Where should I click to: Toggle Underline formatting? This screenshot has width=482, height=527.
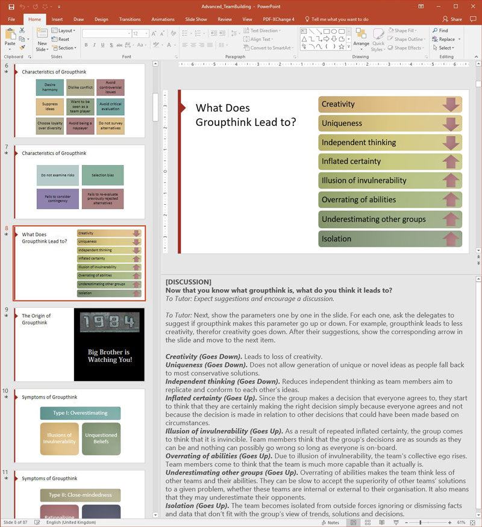coord(102,45)
